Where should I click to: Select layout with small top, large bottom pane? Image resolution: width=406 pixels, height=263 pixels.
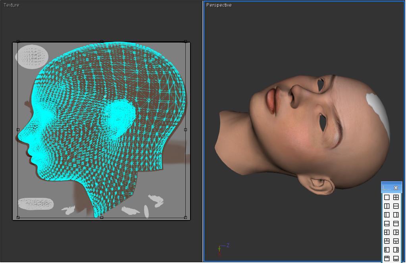tap(396, 223)
